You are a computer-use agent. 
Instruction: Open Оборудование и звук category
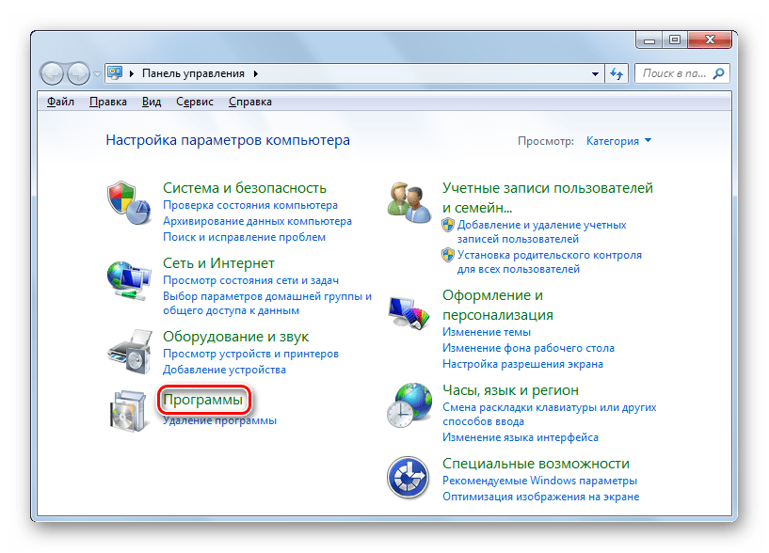[236, 337]
